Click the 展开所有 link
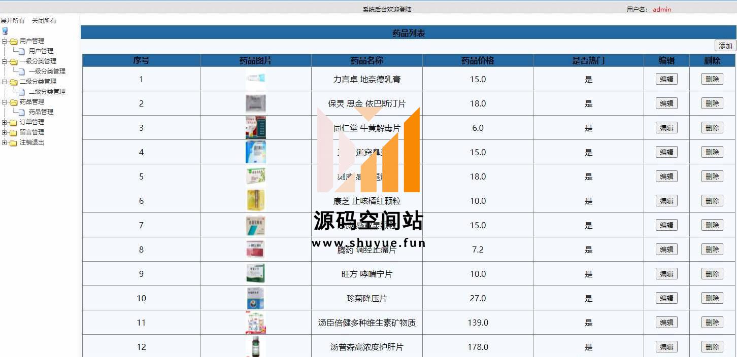Screen dimensions: 737x357 12,21
